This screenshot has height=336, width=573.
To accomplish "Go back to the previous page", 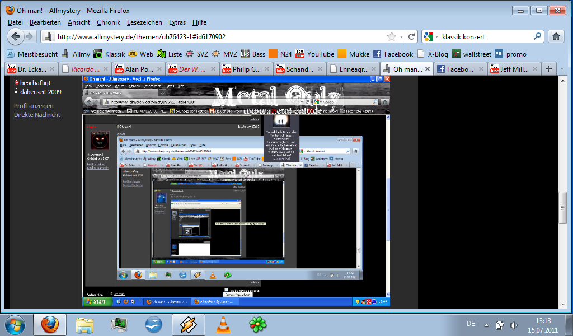I will pyautogui.click(x=15, y=36).
